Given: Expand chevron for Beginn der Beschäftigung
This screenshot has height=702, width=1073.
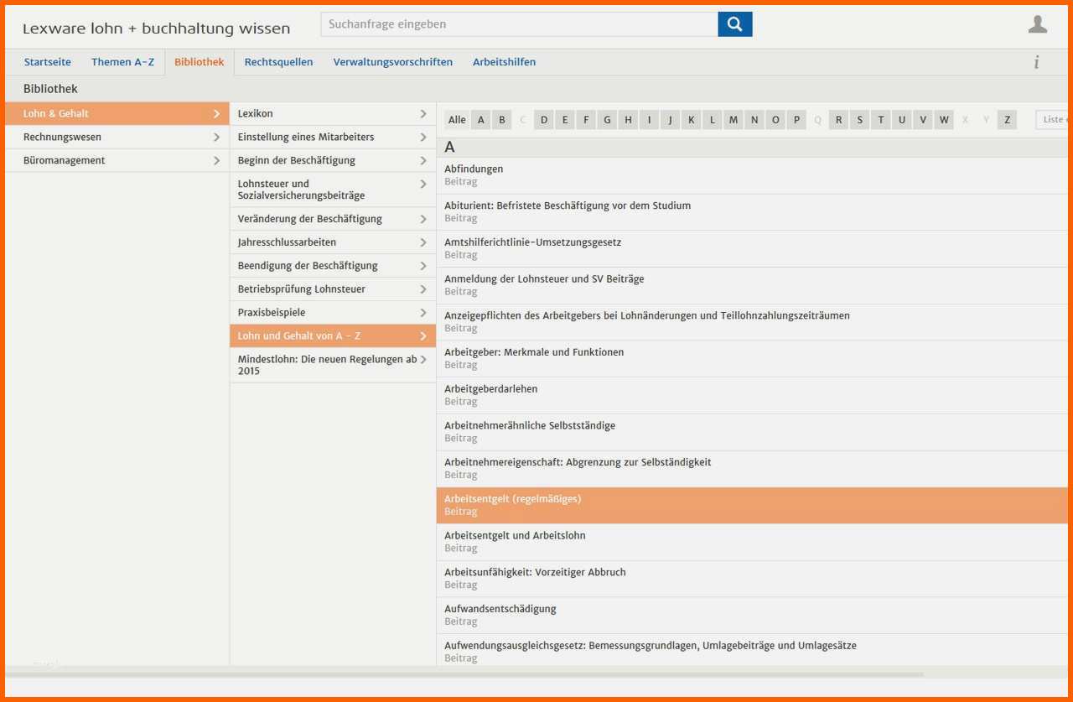Looking at the screenshot, I should point(423,161).
